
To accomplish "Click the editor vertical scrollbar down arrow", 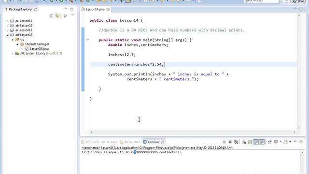I will [x=299, y=128].
